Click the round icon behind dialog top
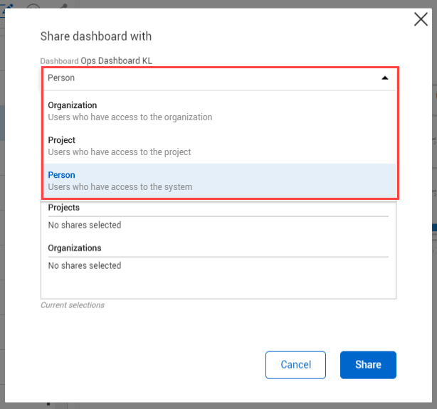 pyautogui.click(x=33, y=7)
